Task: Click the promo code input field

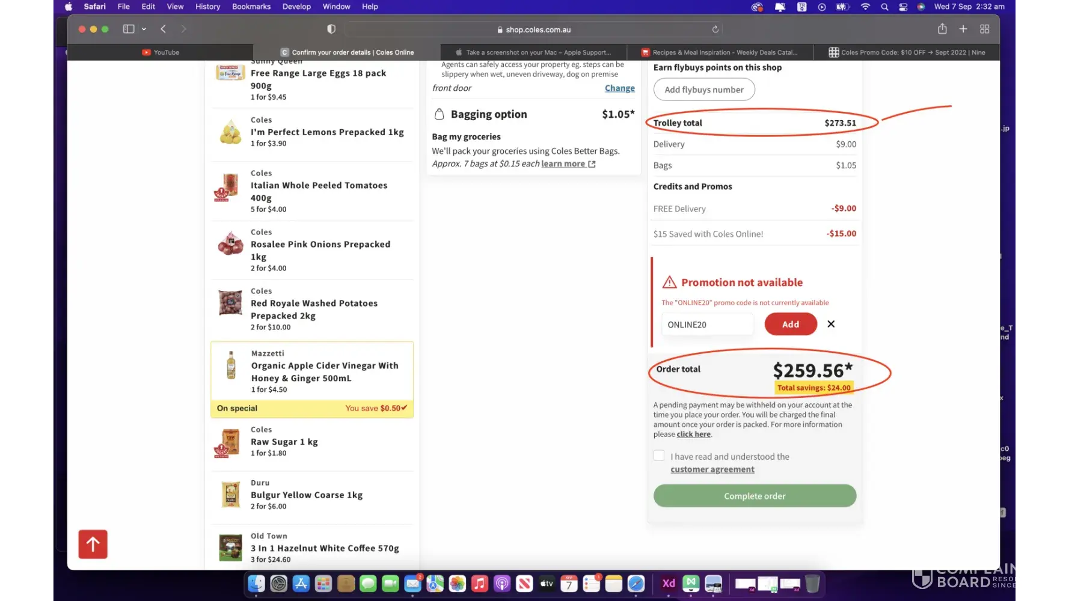Action: [707, 325]
